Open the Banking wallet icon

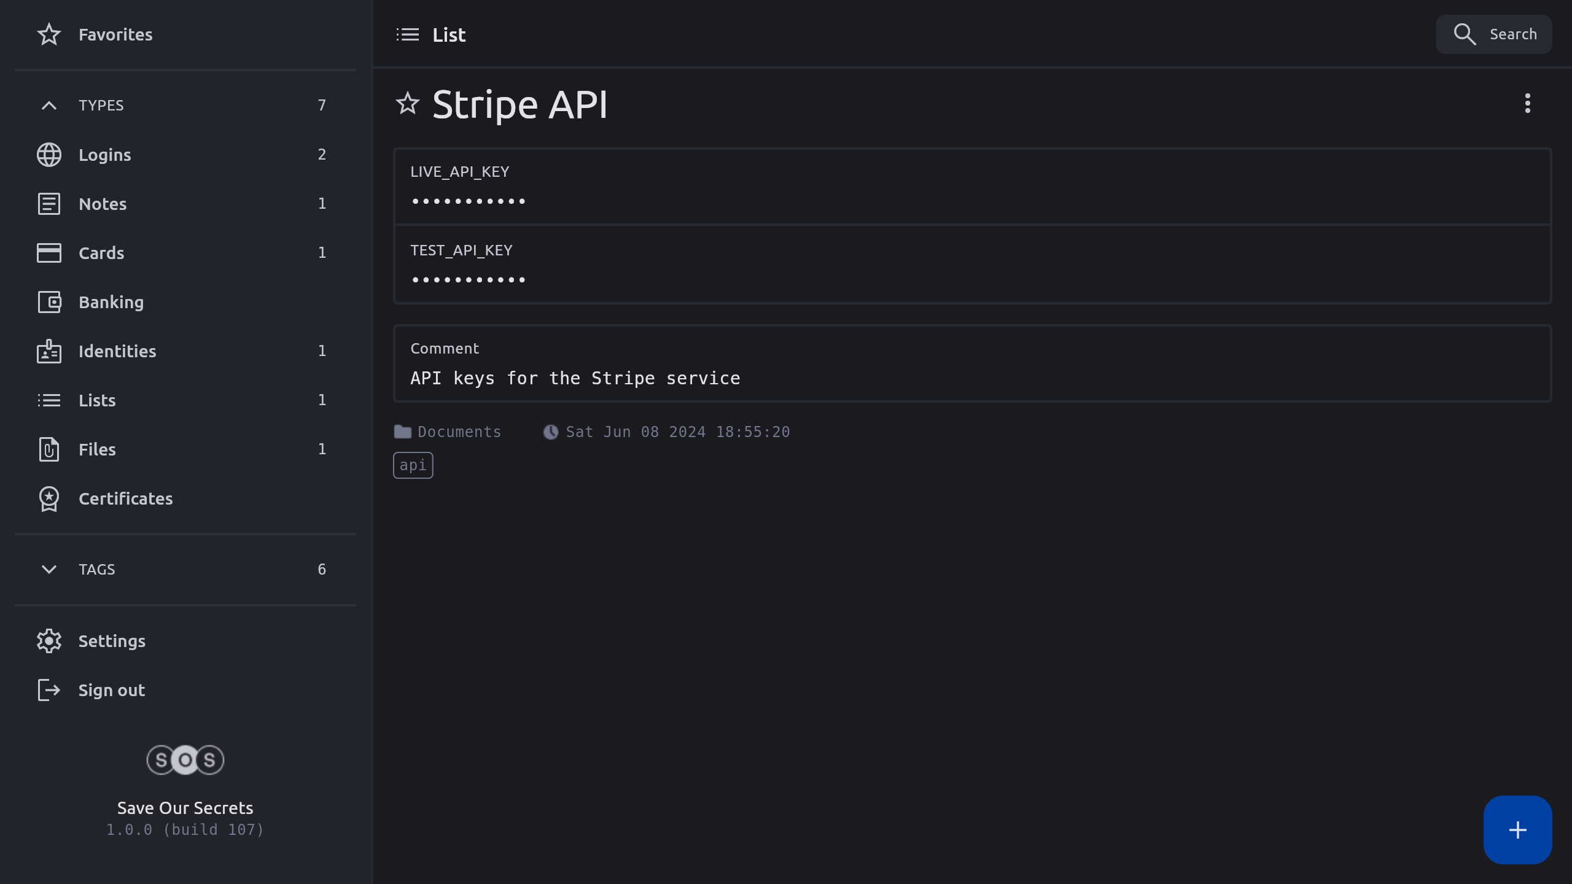(49, 302)
